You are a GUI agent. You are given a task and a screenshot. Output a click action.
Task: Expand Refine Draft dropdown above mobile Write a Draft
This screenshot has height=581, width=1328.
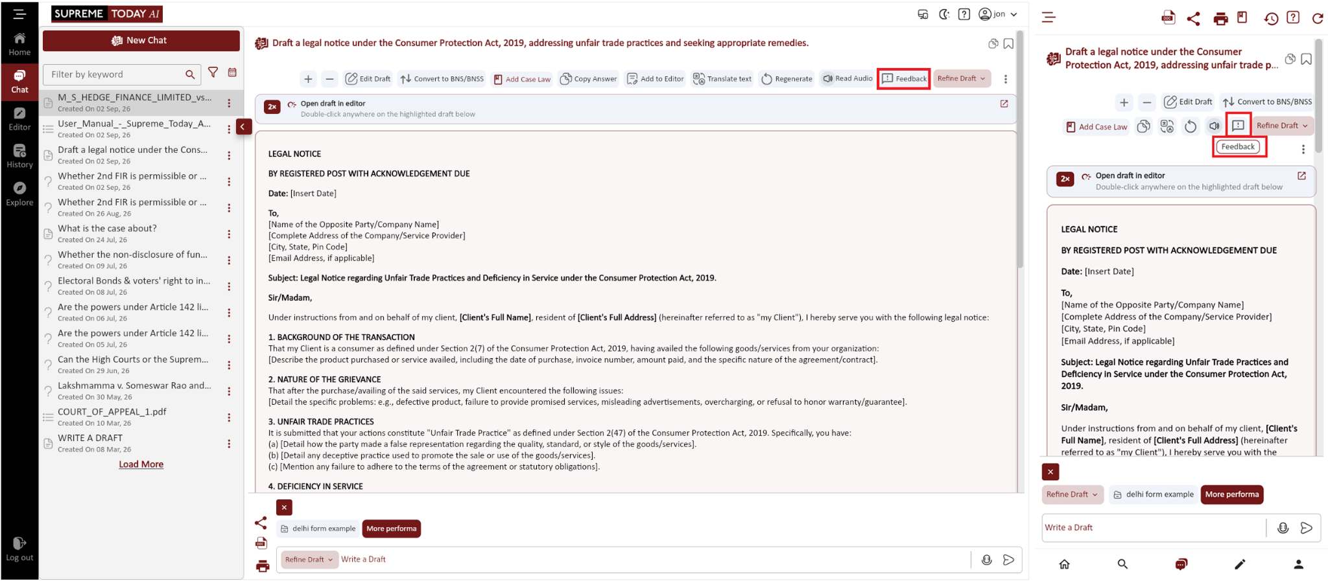1073,494
